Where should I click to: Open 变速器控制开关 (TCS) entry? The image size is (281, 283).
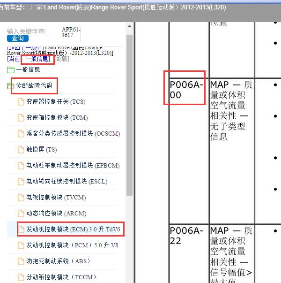56,102
